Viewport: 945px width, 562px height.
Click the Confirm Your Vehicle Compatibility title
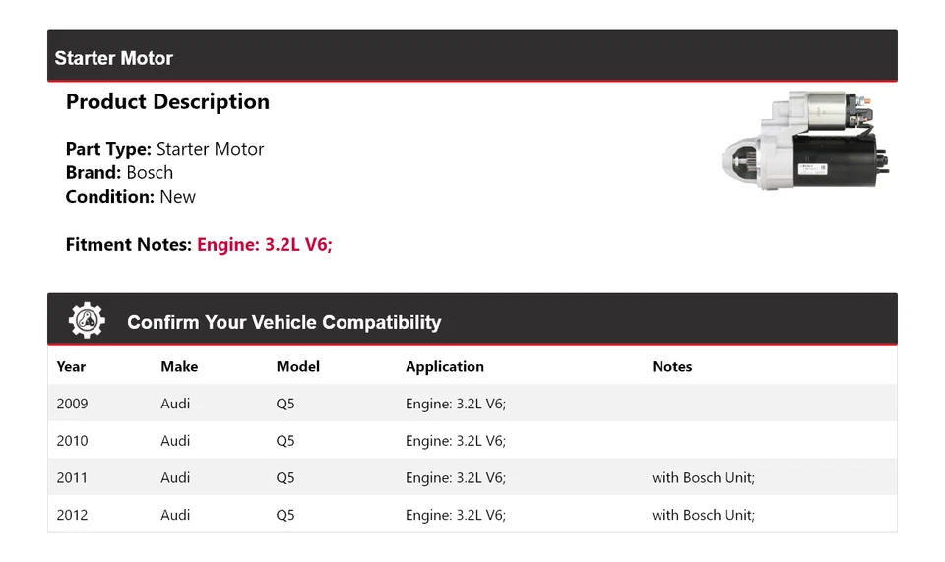283,322
